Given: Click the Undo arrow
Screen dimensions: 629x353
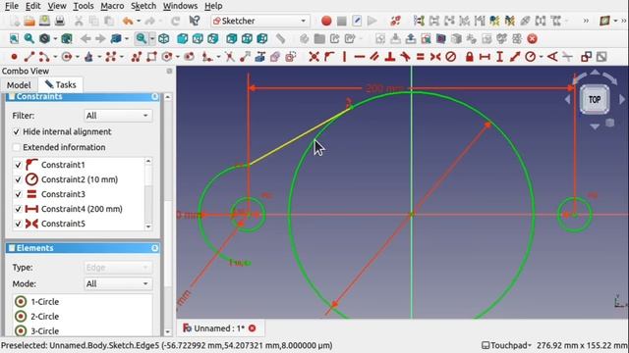Looking at the screenshot, I should tap(128, 21).
